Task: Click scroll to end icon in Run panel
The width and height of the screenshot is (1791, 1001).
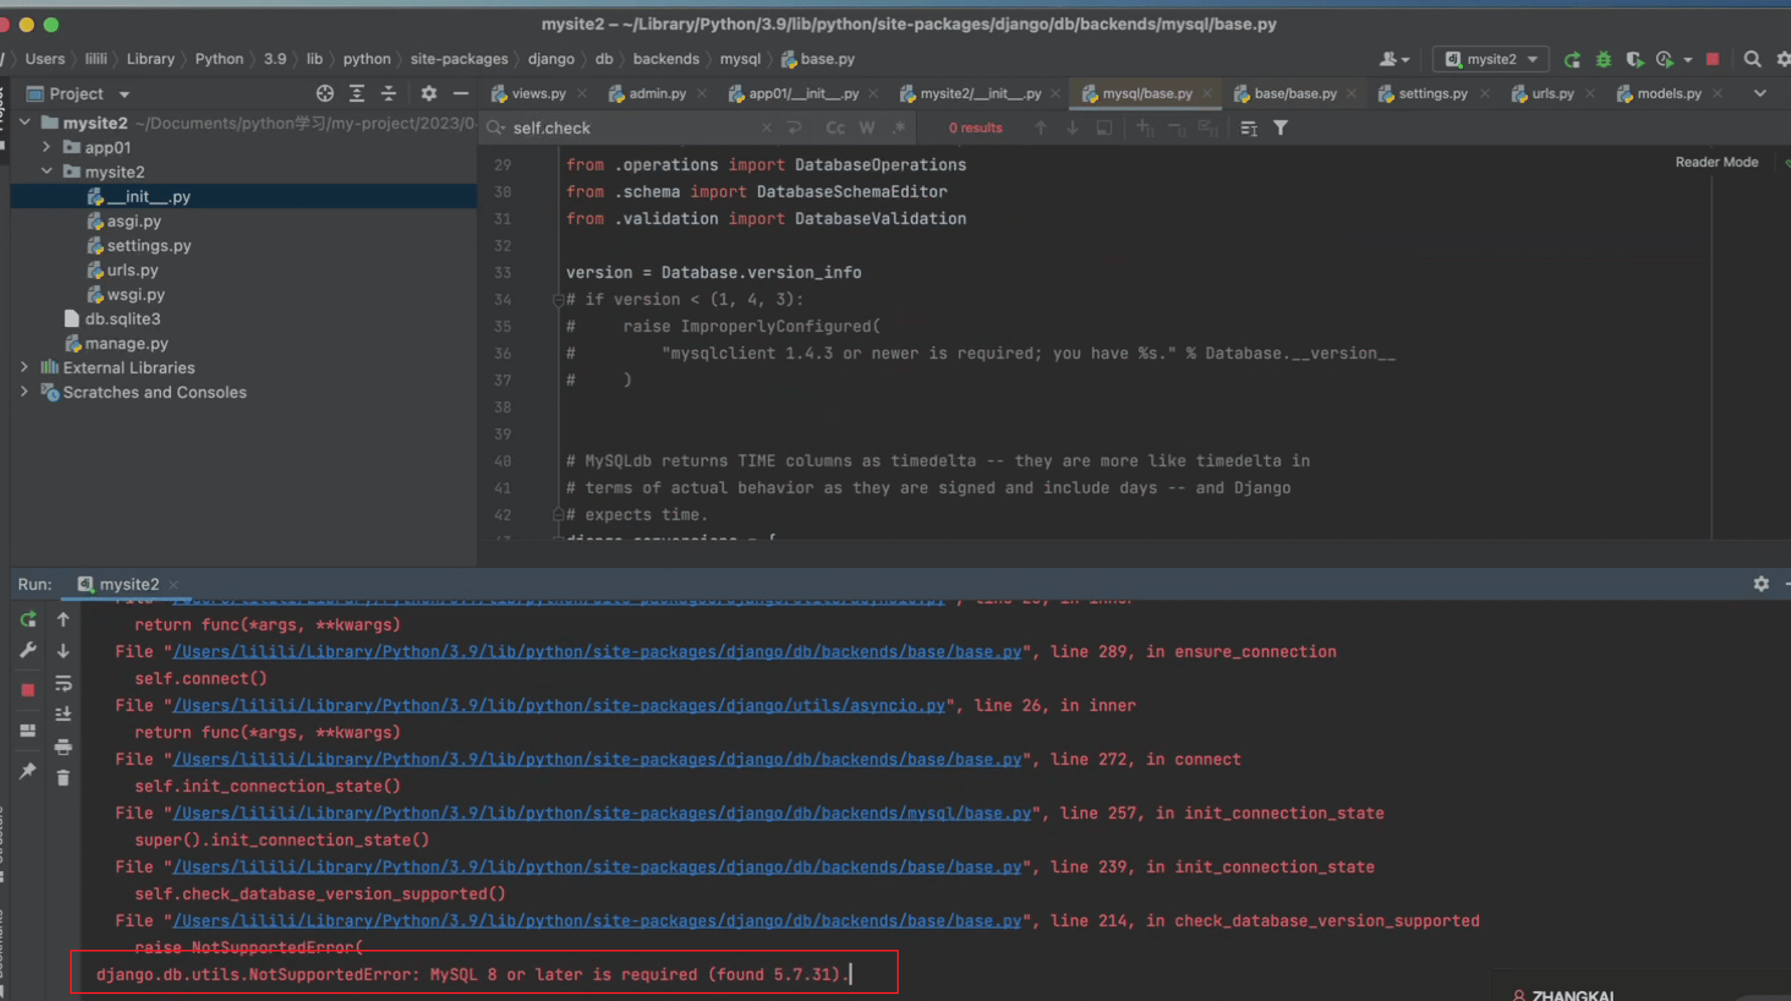Action: click(63, 714)
